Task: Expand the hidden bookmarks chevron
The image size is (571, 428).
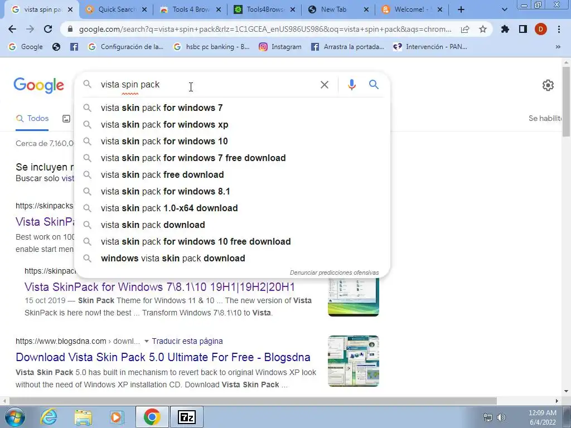Action: pos(558,47)
